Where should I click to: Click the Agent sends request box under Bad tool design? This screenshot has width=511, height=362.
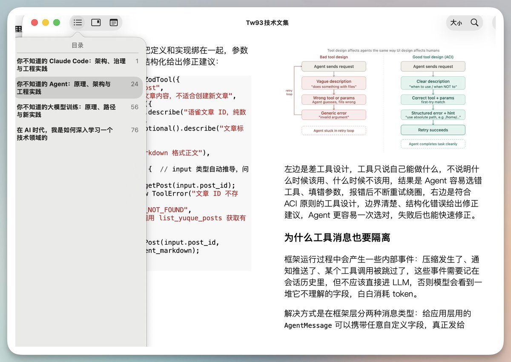point(334,66)
